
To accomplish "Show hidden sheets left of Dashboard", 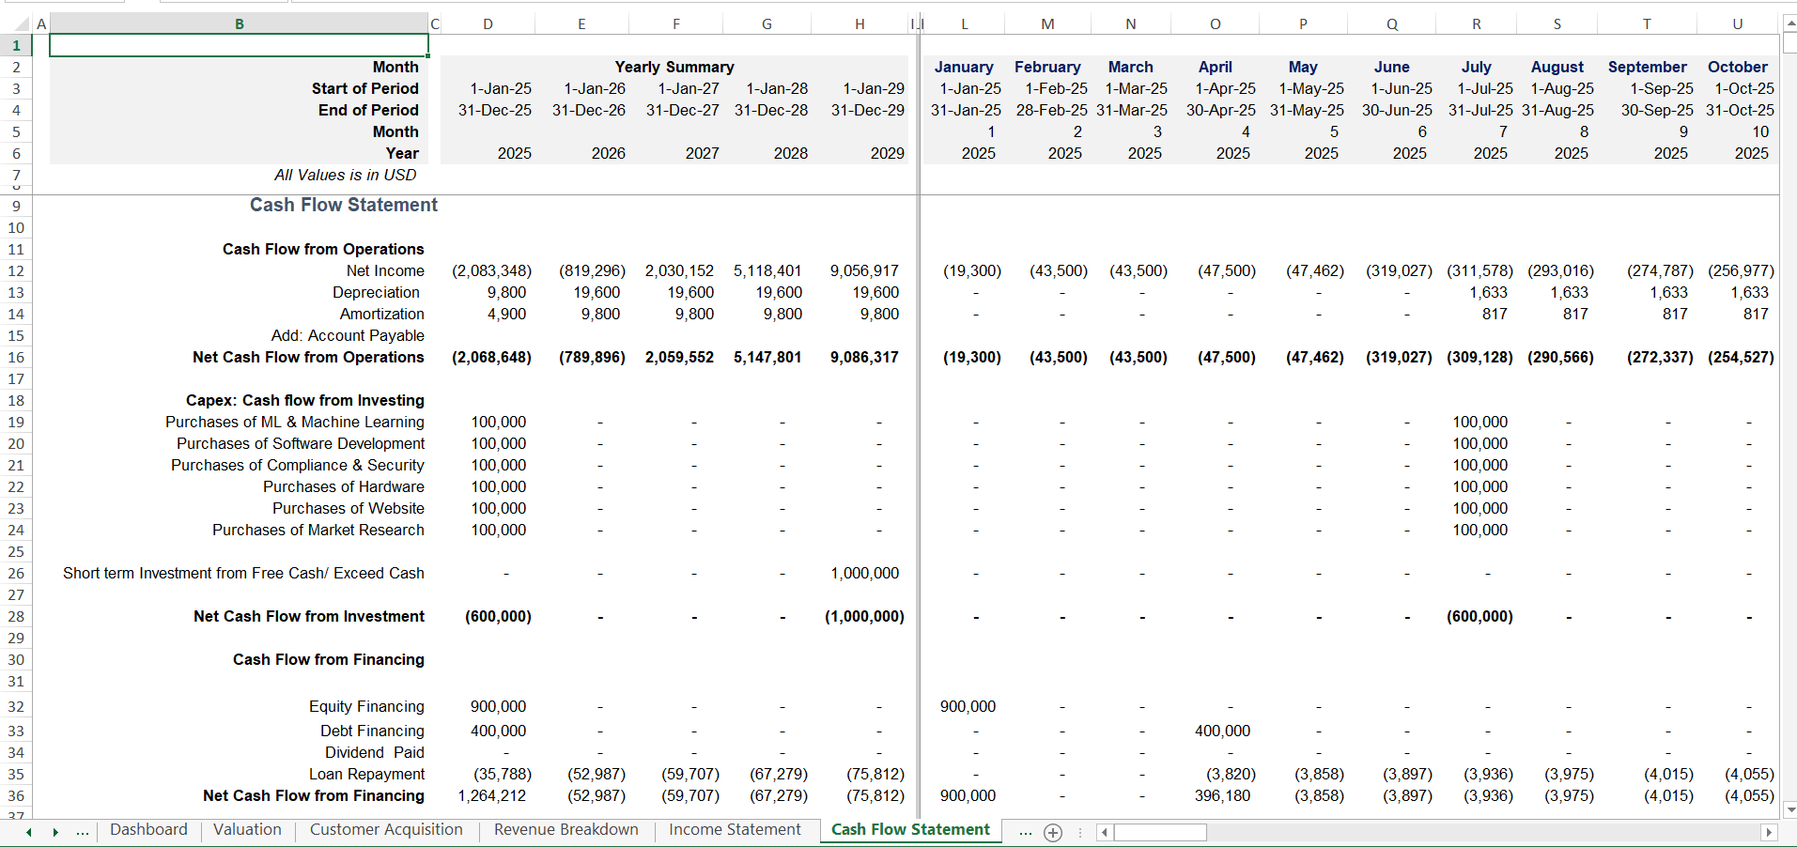I will [83, 832].
